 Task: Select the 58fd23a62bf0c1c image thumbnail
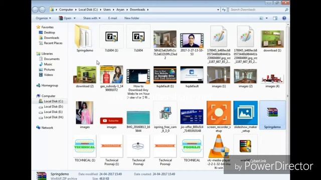[165, 39]
